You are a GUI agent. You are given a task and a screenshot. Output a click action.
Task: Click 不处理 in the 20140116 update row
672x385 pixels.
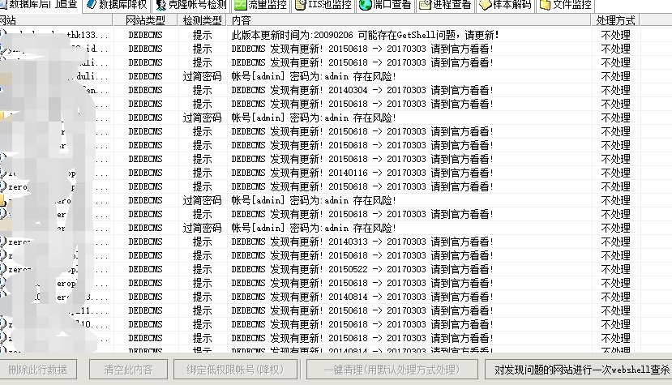[615, 173]
